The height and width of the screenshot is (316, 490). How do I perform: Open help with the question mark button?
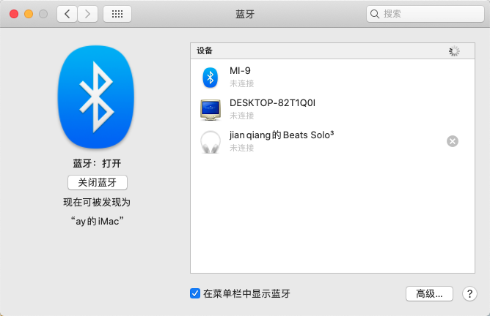tap(469, 293)
